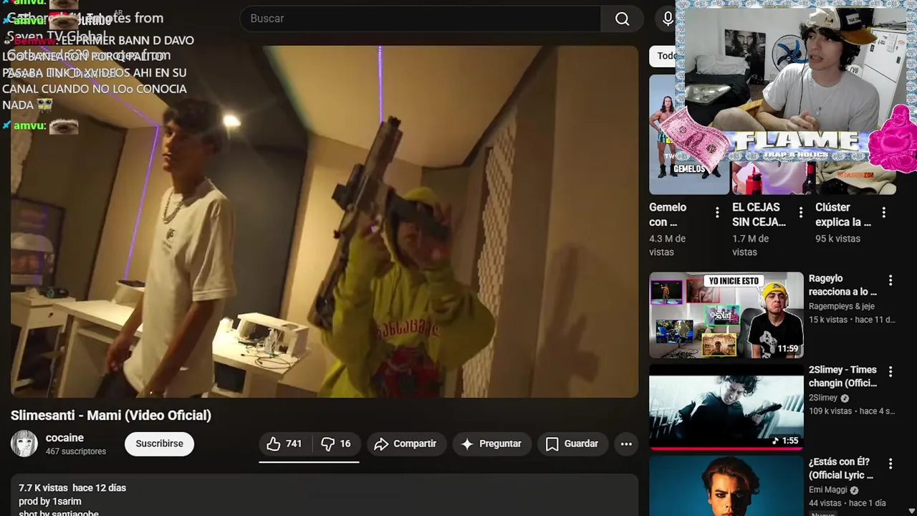This screenshot has width=917, height=516.
Task: Click the video player to pause
Action: (324, 221)
